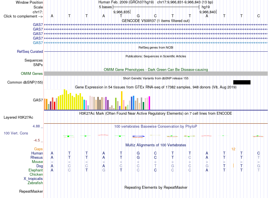Click the orange '12' gap marker
Viewport: 268px width, 198px height.
(x=233, y=149)
